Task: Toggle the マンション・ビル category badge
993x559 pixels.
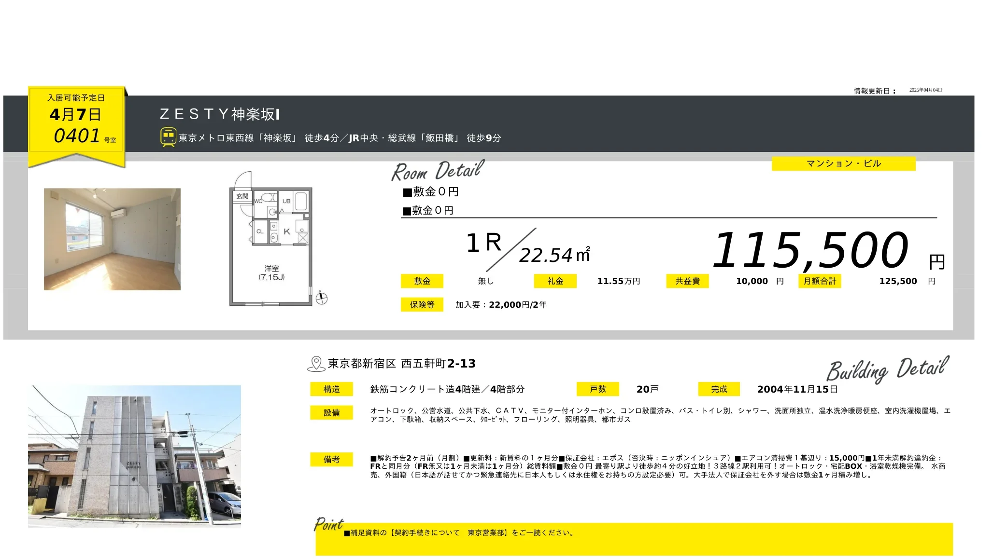Action: pyautogui.click(x=843, y=164)
